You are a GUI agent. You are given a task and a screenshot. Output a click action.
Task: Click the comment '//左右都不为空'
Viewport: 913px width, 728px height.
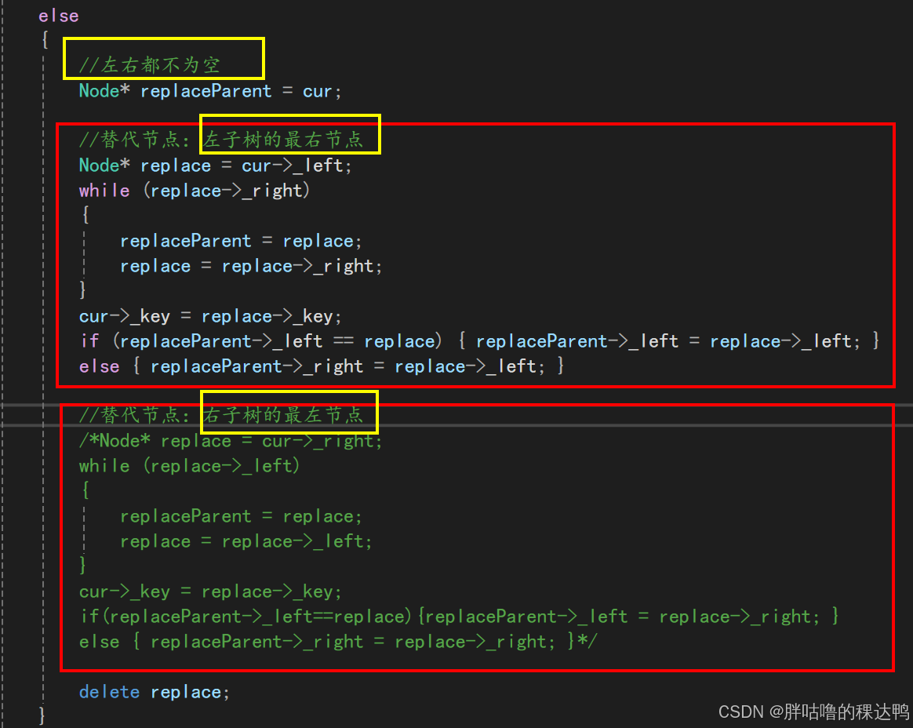149,64
